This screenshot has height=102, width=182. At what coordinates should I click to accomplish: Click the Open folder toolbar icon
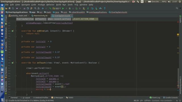pyautogui.click(x=6, y=8)
